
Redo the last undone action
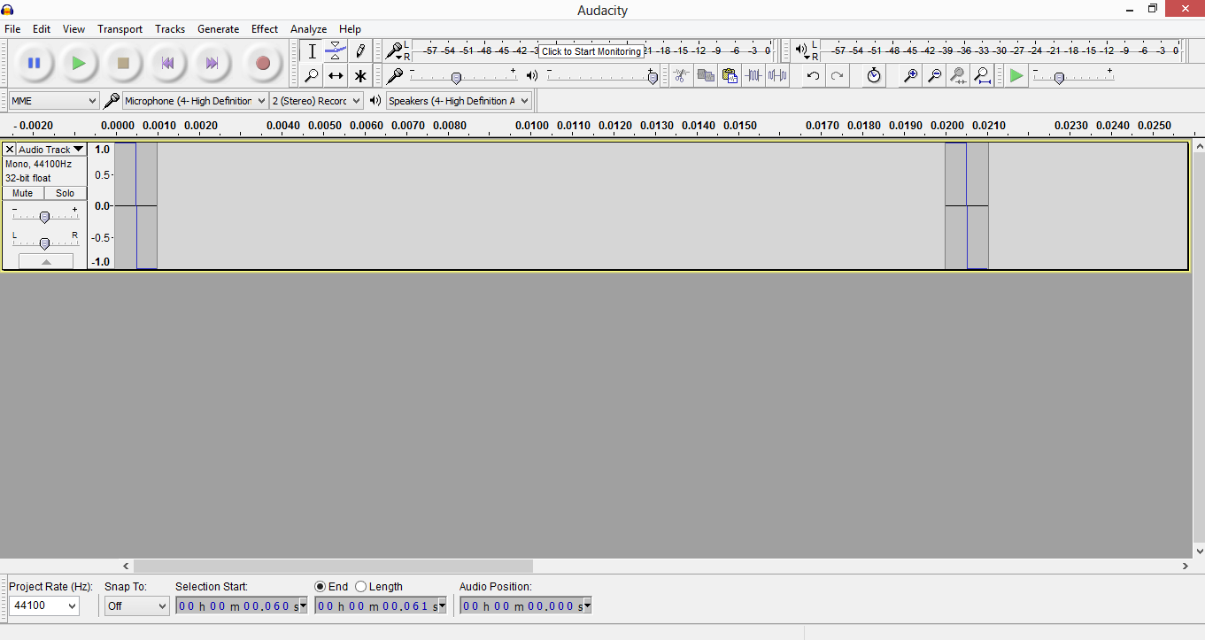tap(837, 76)
